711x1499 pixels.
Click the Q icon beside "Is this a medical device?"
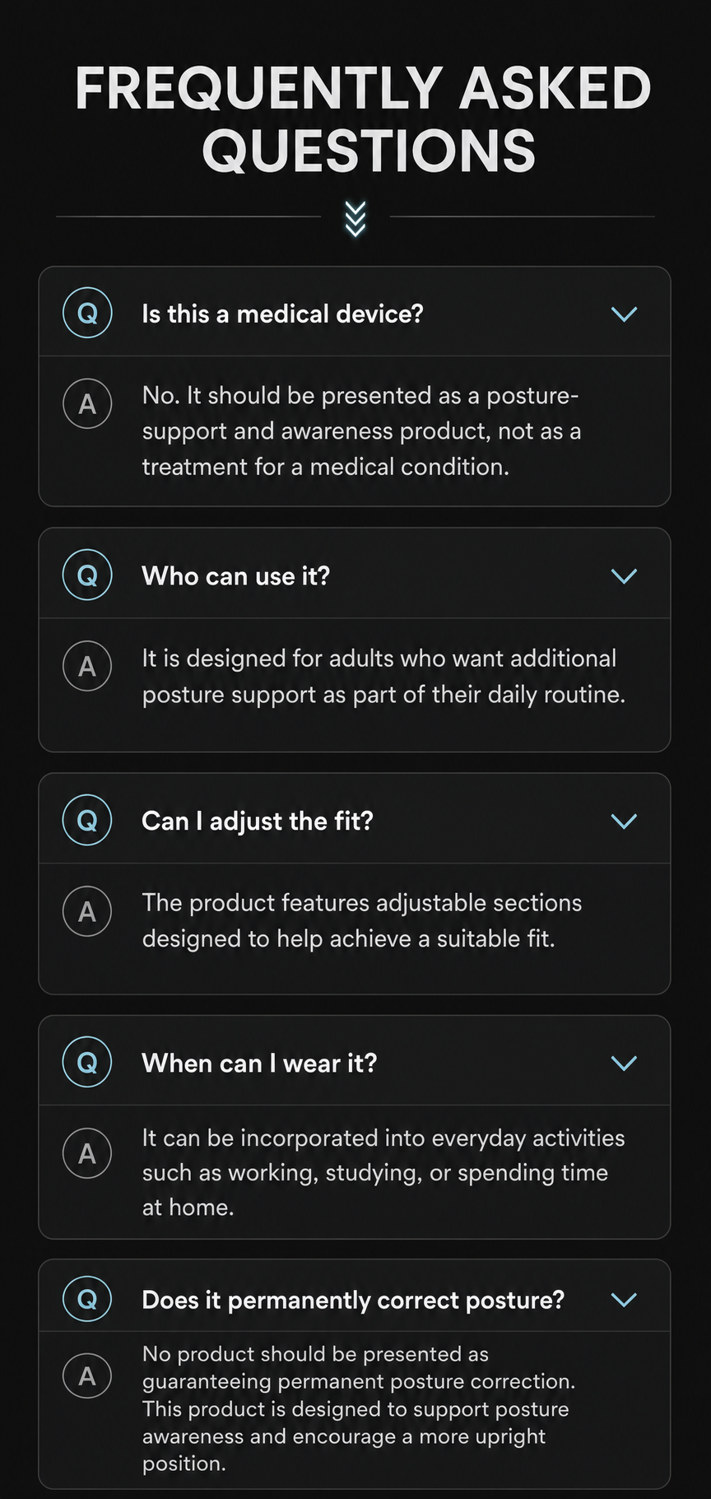(x=87, y=313)
